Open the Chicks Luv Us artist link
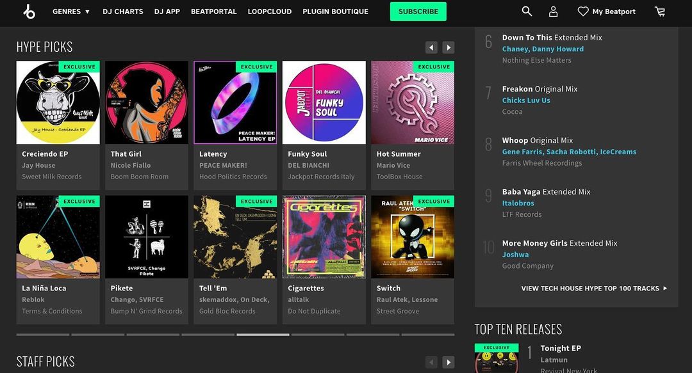 pos(526,100)
